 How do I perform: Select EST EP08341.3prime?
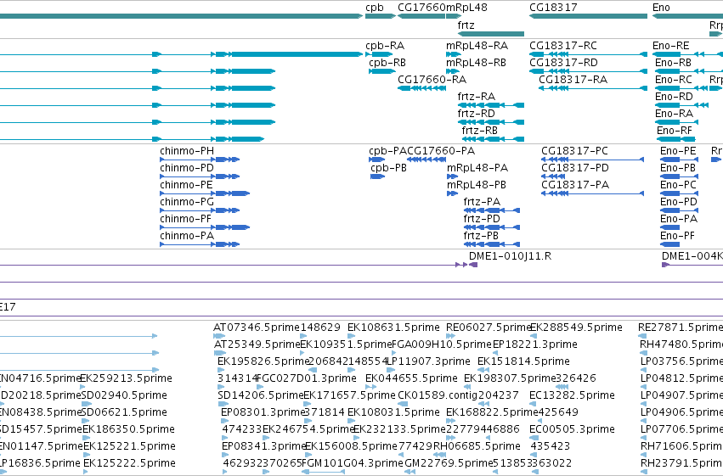point(264,447)
